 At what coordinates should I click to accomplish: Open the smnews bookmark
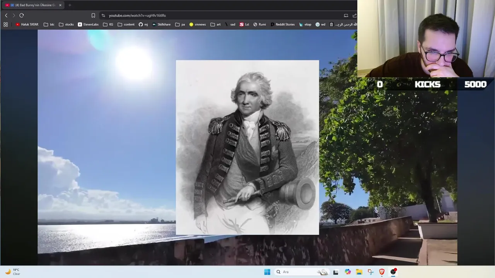pyautogui.click(x=197, y=24)
